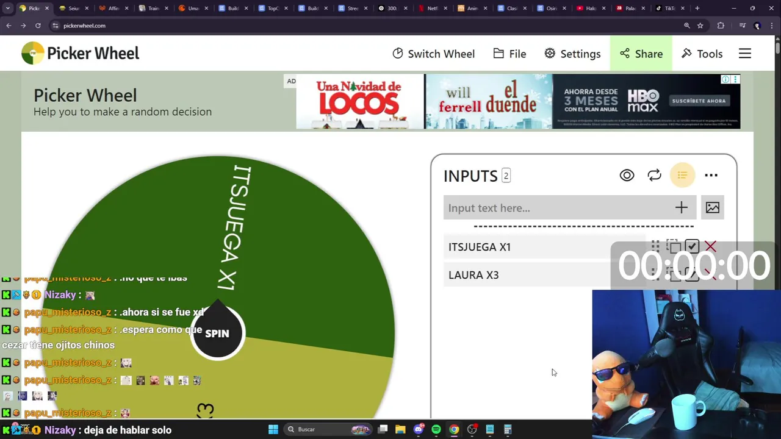Open Notepad from taskbar
This screenshot has height=439, width=781.
tap(489, 429)
